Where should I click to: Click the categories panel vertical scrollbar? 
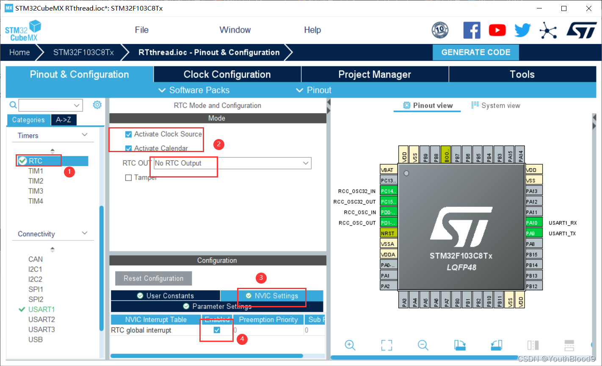[101, 268]
